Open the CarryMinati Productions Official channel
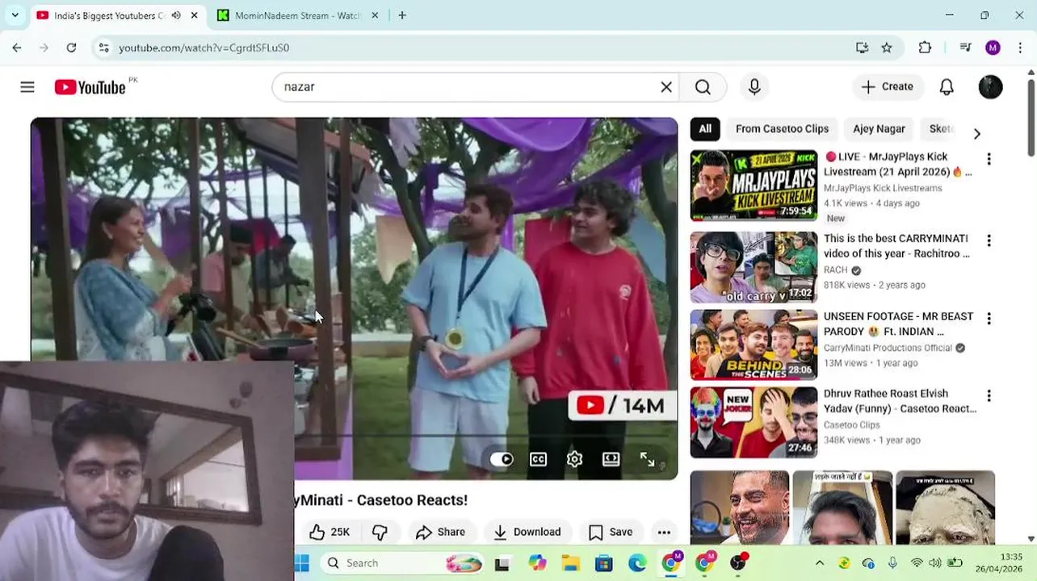 [888, 348]
